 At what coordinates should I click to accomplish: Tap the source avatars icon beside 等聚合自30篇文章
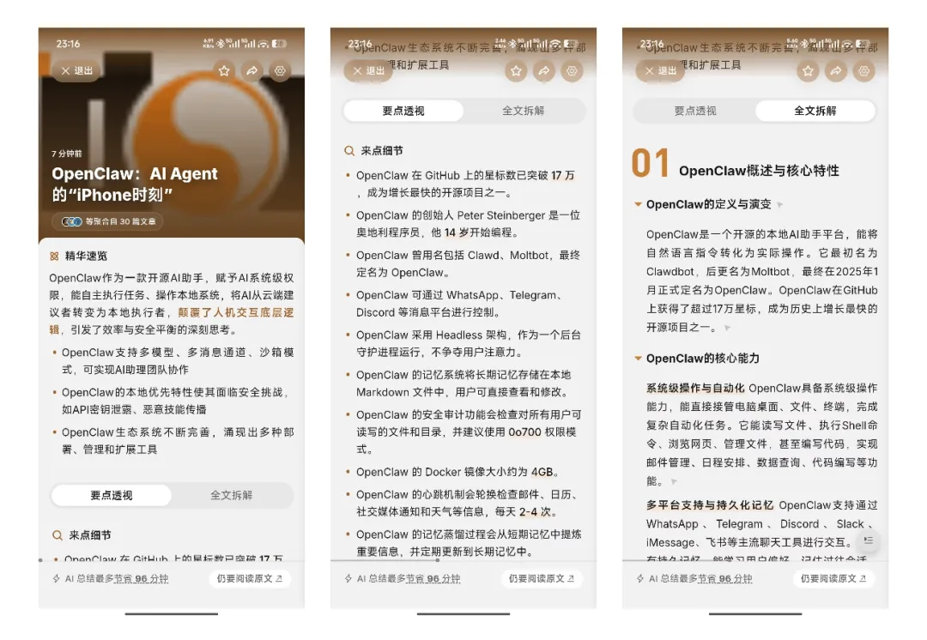click(72, 221)
